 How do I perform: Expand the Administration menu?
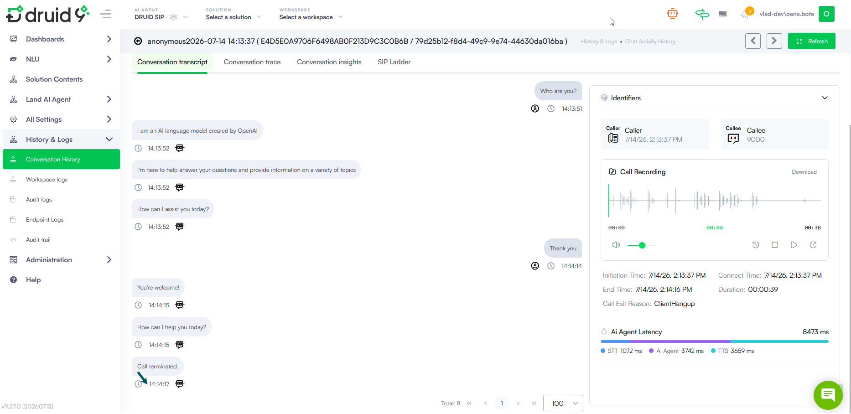pos(61,260)
